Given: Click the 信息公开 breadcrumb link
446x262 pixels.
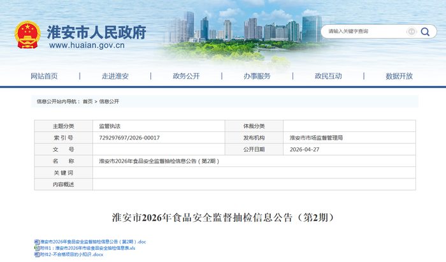Looking at the screenshot, I should tap(109, 101).
